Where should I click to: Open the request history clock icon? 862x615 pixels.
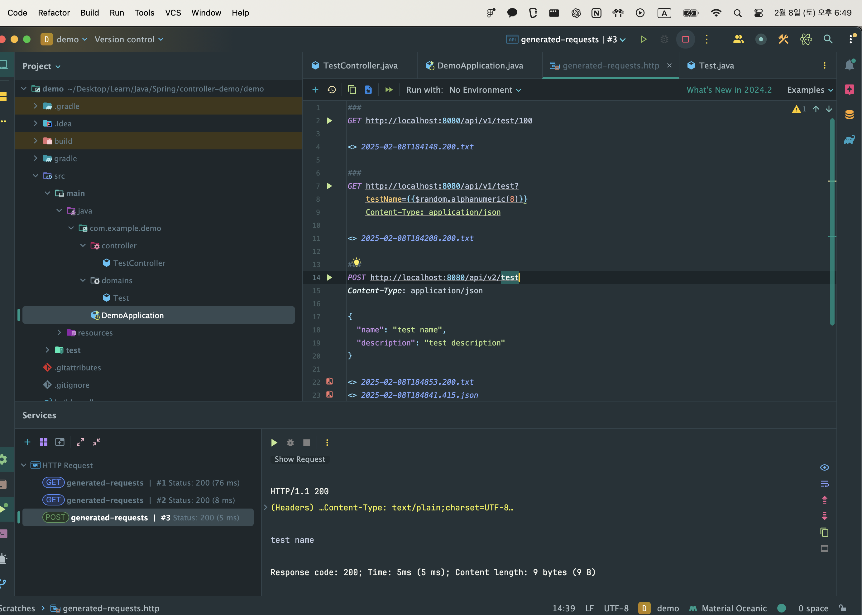point(332,90)
